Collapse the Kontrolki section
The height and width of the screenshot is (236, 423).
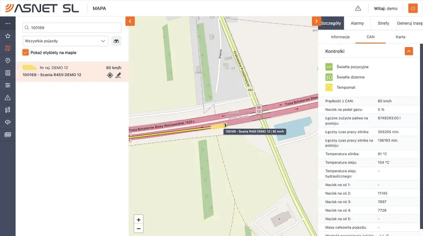pos(409,51)
